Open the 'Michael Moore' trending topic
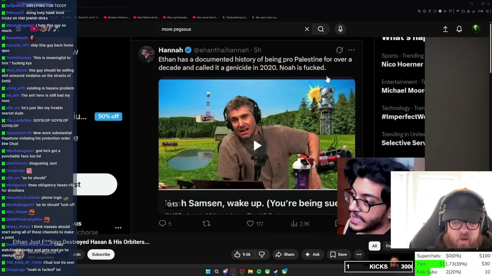 (x=403, y=90)
